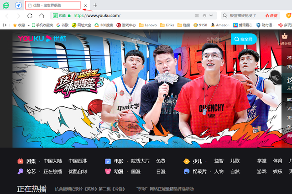
Task: Open the 体育 sports category
Action: pyautogui.click(x=278, y=161)
